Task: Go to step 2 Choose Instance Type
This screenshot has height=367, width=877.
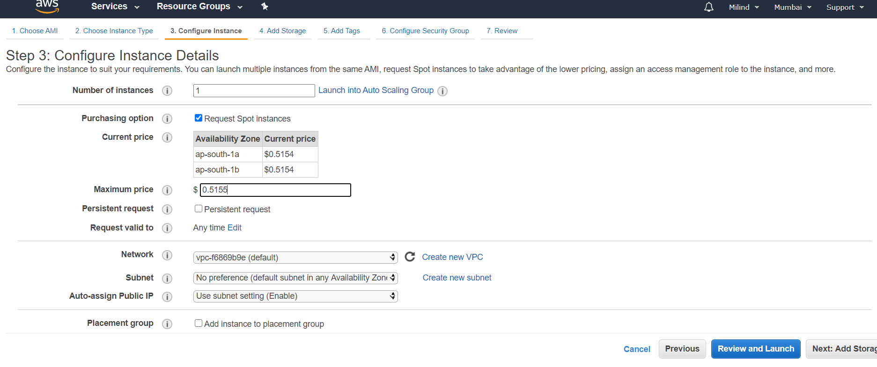Action: click(x=114, y=31)
